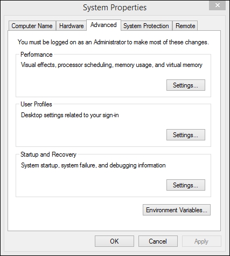Select the Advanced tab

[103, 25]
